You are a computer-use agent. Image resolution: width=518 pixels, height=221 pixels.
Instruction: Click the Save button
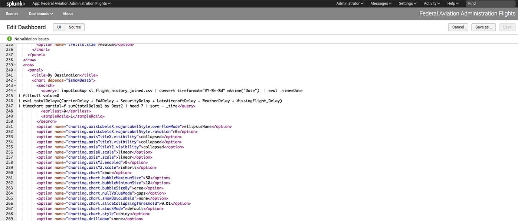[x=507, y=27]
